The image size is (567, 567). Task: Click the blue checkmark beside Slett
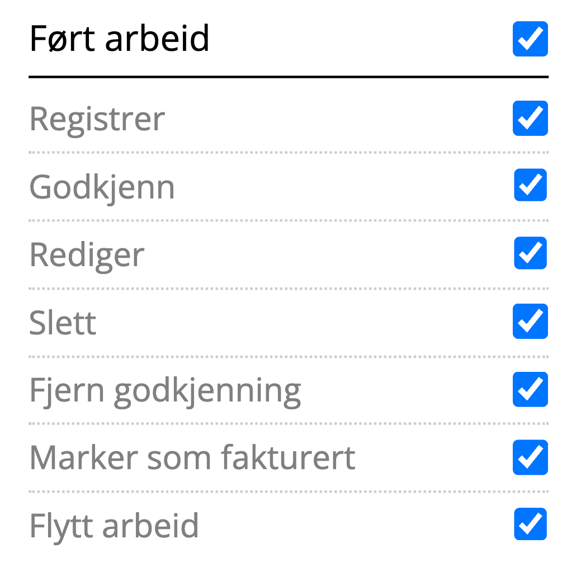click(530, 322)
